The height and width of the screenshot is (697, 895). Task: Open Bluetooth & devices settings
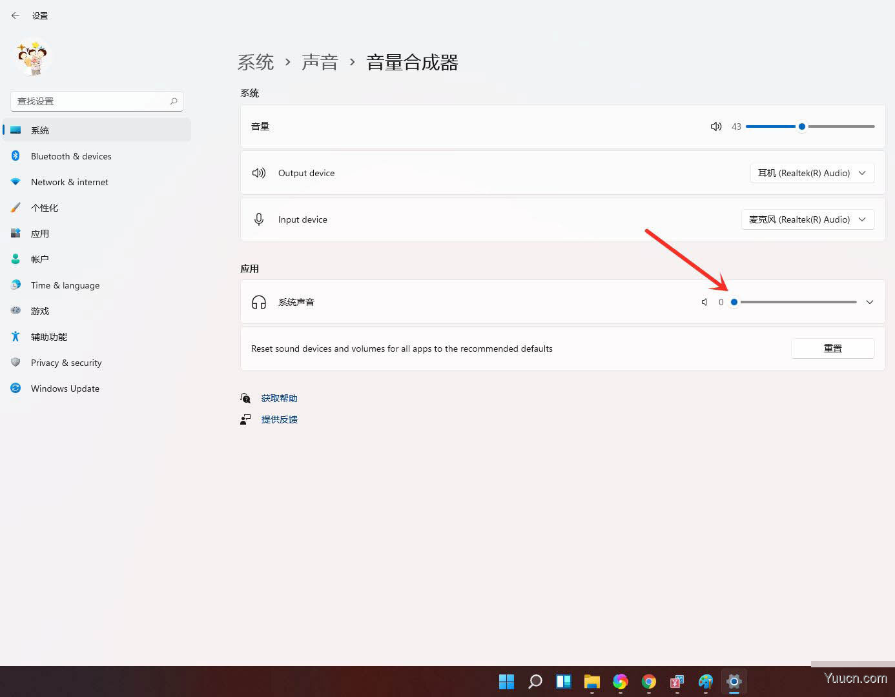click(x=97, y=156)
